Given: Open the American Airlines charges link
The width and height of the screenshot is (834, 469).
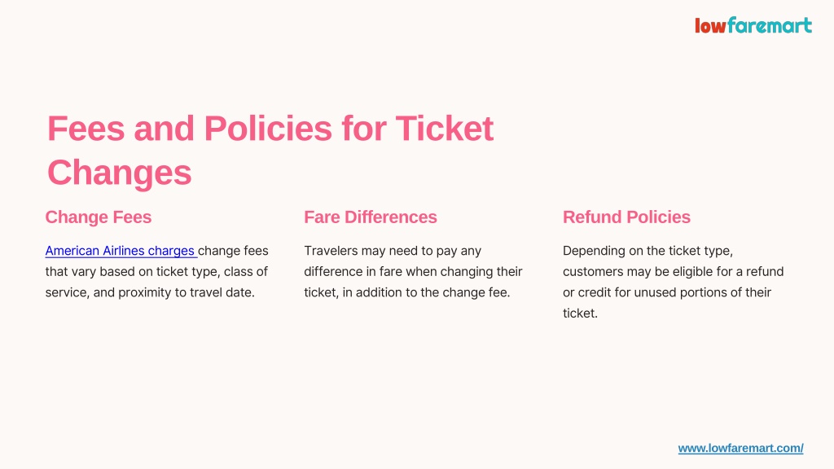Looking at the screenshot, I should pyautogui.click(x=121, y=251).
